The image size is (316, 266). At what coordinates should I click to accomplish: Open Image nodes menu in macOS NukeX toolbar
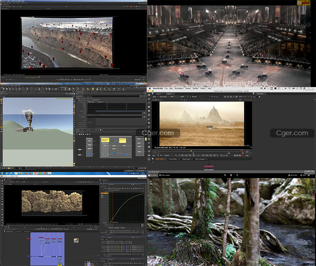149,95
